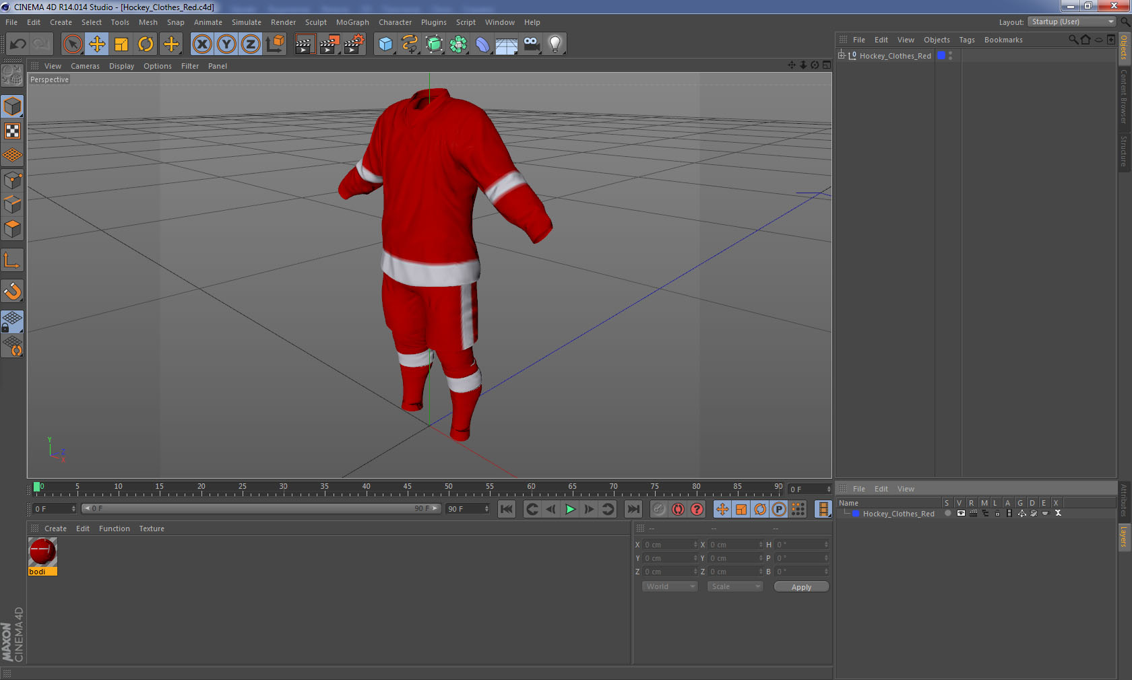The image size is (1132, 680).
Task: Open the material manager Texture menu
Action: pos(152,529)
